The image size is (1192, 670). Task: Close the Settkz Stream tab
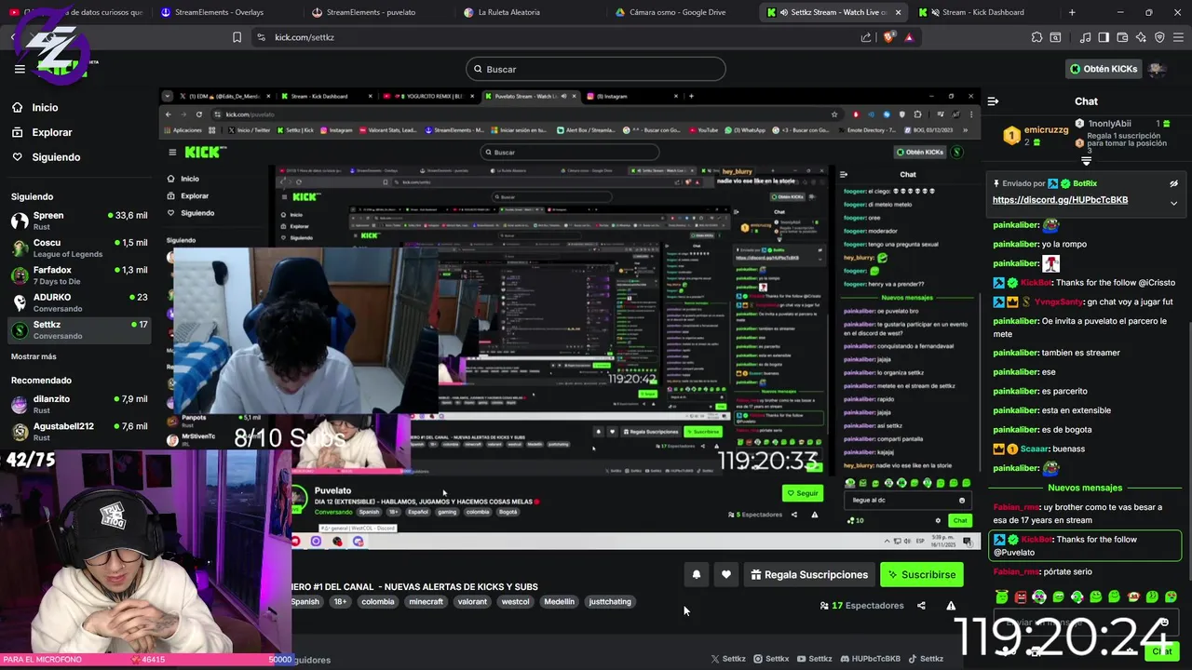click(x=898, y=12)
